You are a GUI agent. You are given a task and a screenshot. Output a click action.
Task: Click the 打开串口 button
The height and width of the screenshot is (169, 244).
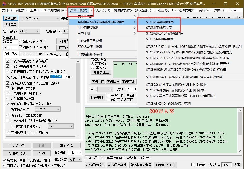click(x=97, y=97)
